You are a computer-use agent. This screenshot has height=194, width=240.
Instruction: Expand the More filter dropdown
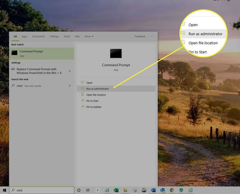click(89, 36)
